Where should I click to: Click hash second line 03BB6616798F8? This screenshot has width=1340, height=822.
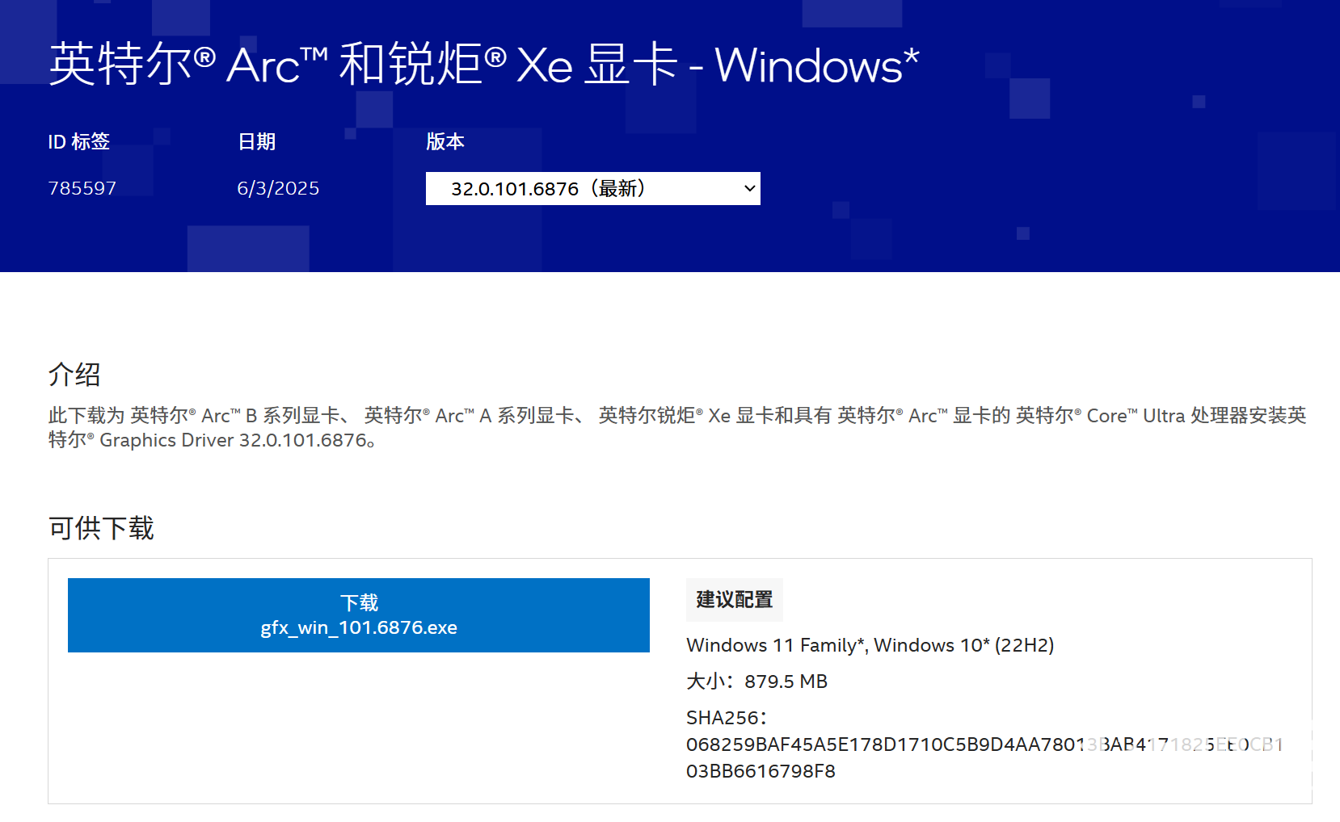click(761, 771)
